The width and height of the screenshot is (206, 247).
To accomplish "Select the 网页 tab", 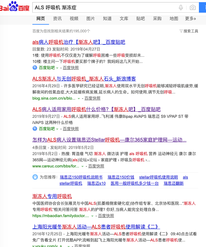I will (x=41, y=19).
